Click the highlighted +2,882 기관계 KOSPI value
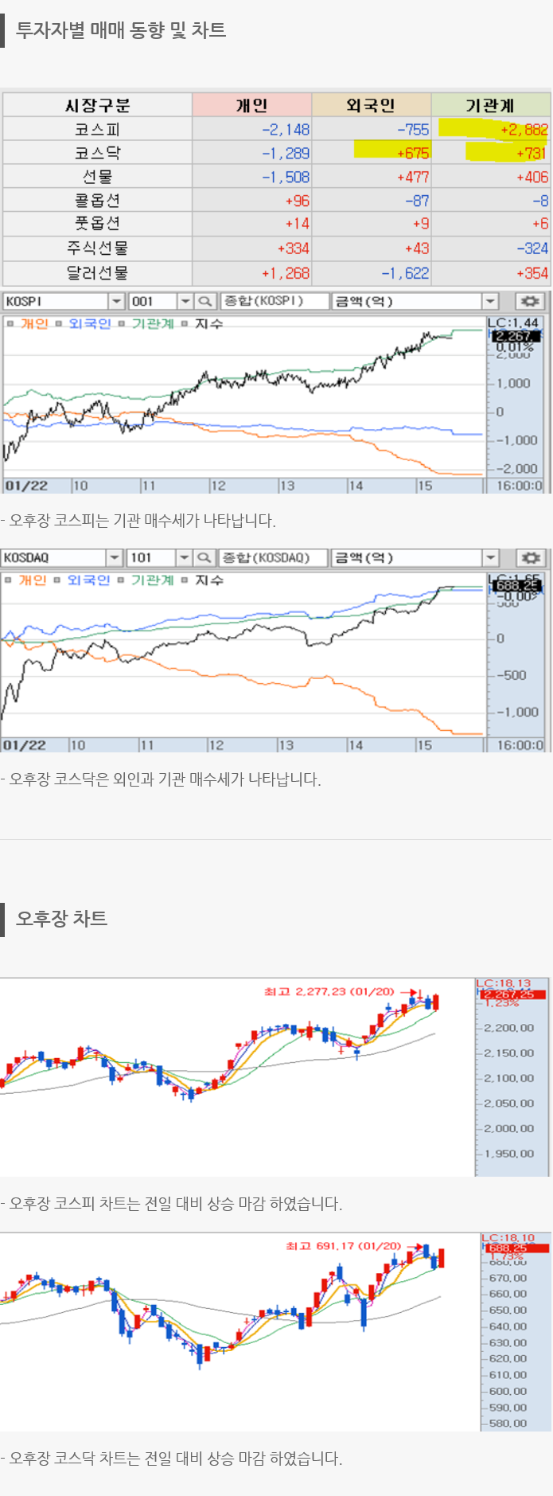The width and height of the screenshot is (553, 1496). pos(524,129)
